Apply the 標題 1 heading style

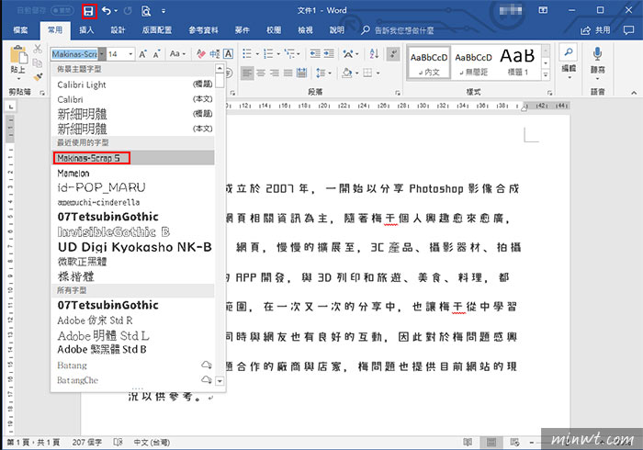(x=517, y=62)
